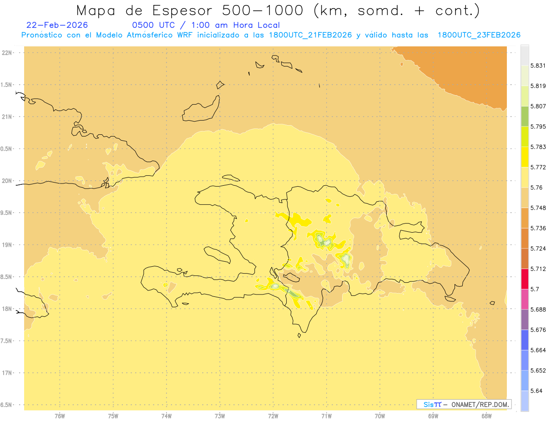Click the legend value "5.676"

[x=538, y=330]
